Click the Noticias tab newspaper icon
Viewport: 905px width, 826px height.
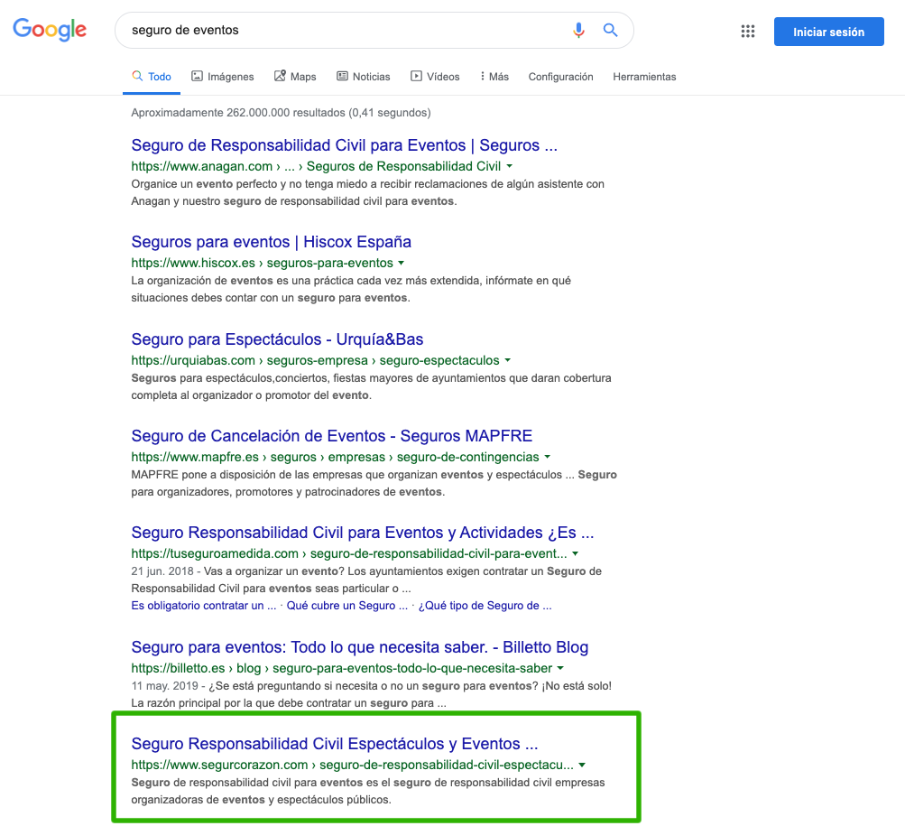point(342,76)
